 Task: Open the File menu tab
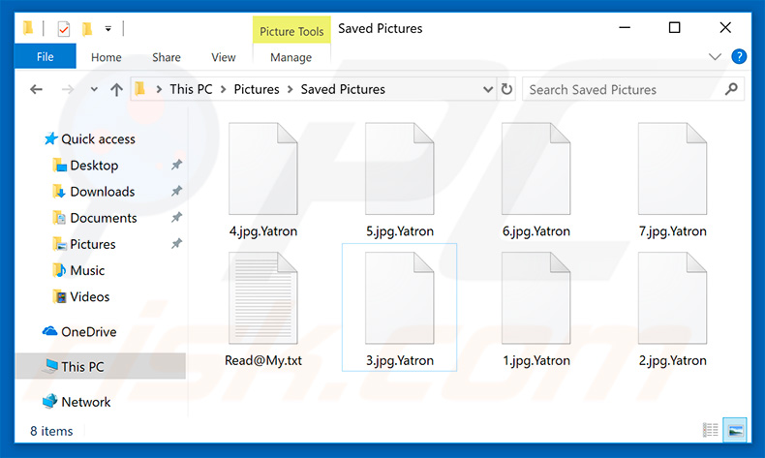tap(45, 56)
